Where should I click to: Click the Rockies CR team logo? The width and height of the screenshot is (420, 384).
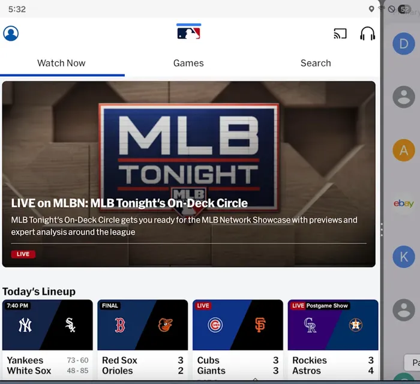pyautogui.click(x=310, y=325)
